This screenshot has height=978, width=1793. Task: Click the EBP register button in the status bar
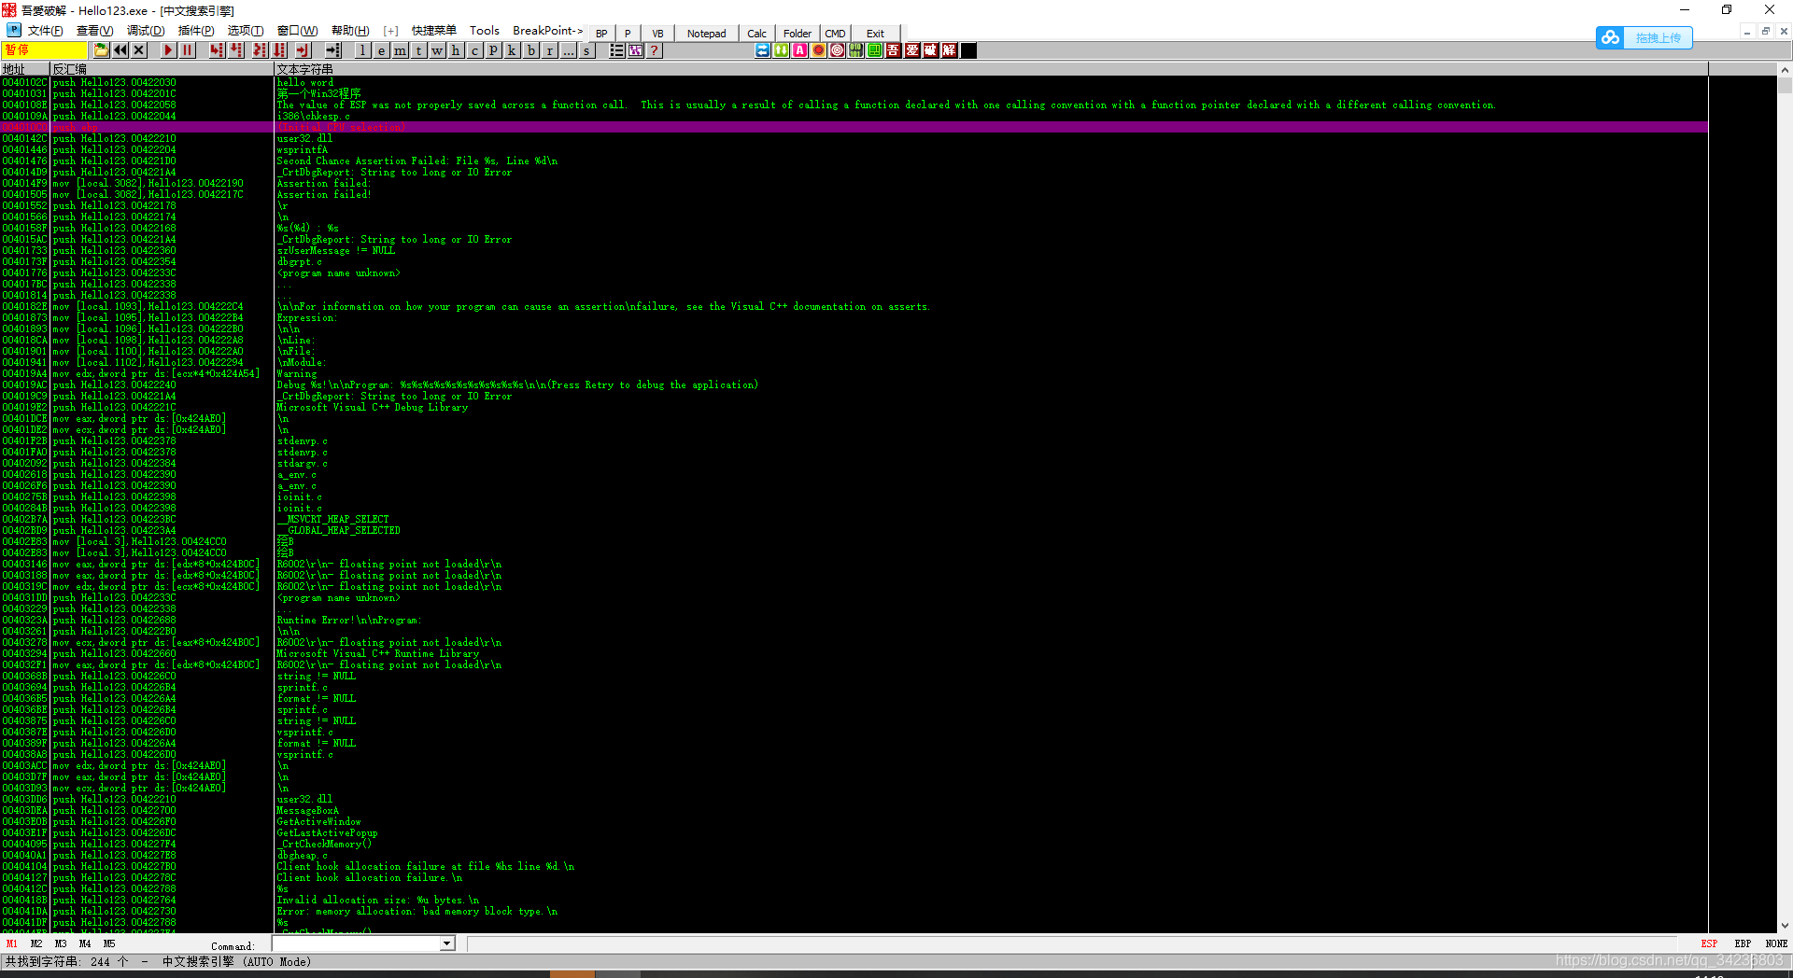[x=1743, y=943]
